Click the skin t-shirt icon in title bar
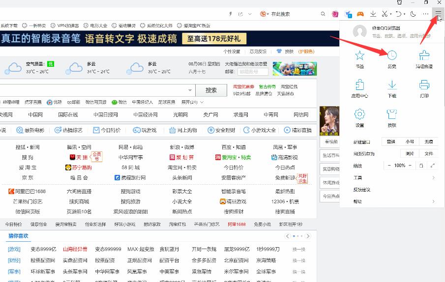This screenshot has height=282, width=445. [x=400, y=2]
